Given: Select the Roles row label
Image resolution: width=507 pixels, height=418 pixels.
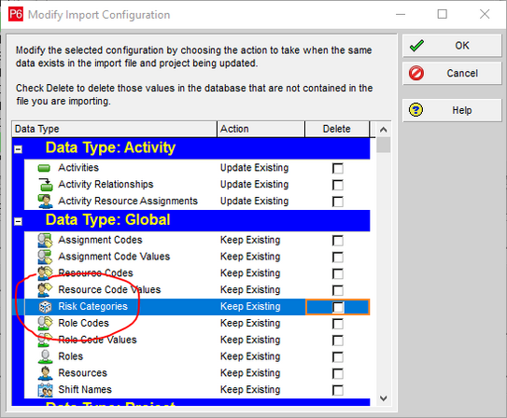Looking at the screenshot, I should tap(70, 356).
